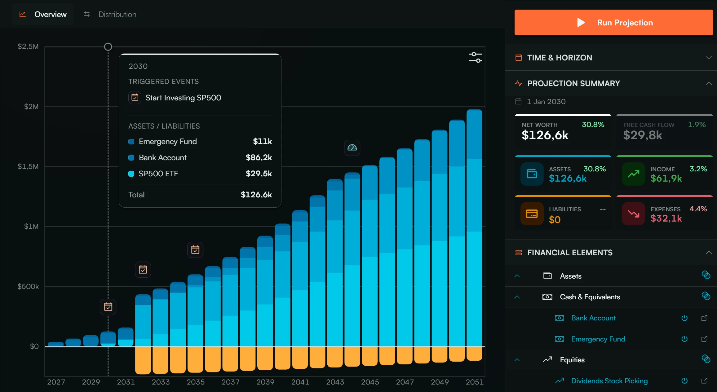
Task: Toggle Bank Account power switch
Action: pos(684,318)
